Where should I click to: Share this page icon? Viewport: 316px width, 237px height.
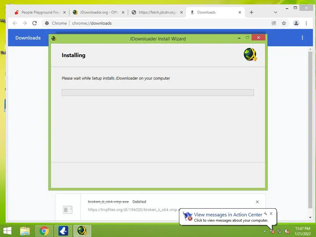(x=274, y=23)
